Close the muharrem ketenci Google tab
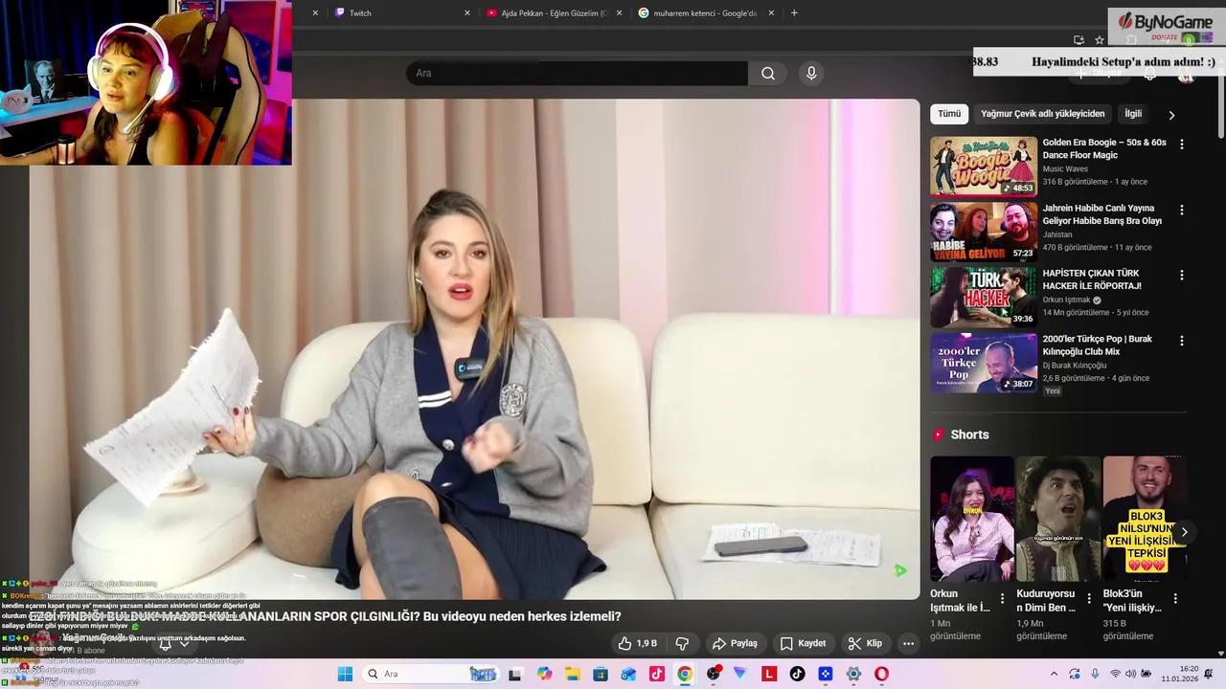 [772, 13]
